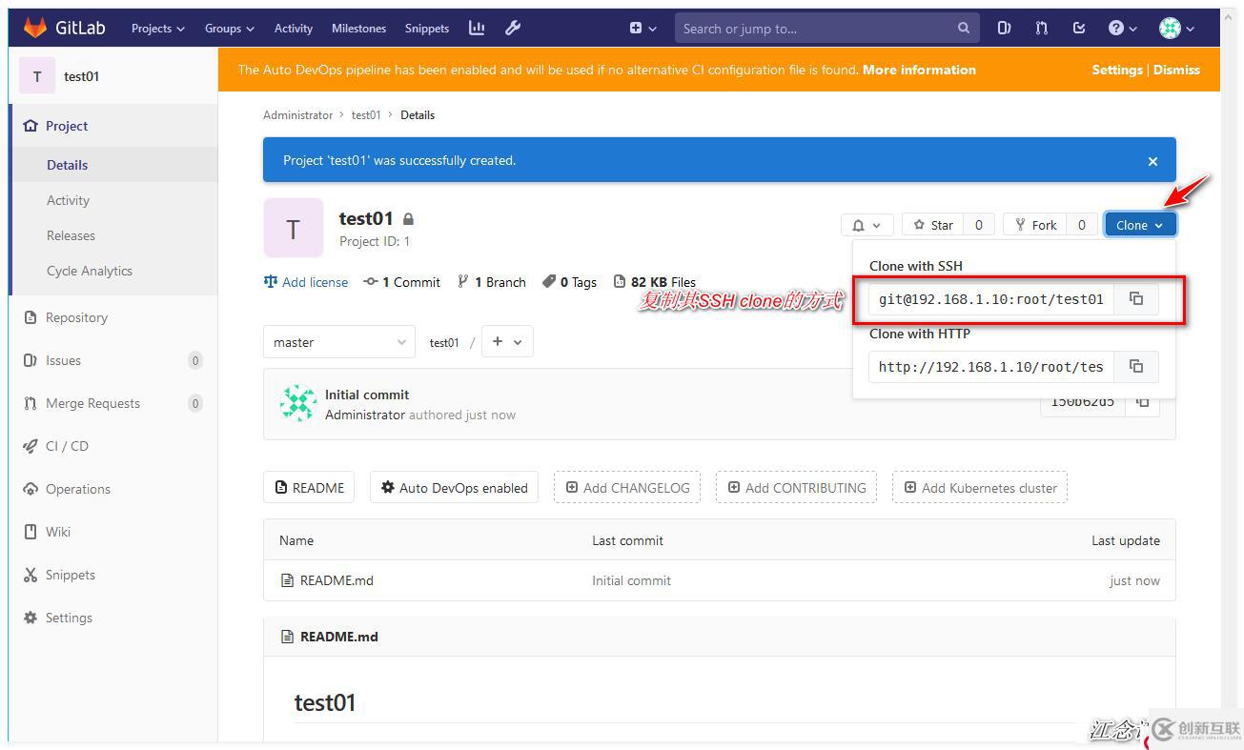Go to Snippets in top navbar

(427, 28)
